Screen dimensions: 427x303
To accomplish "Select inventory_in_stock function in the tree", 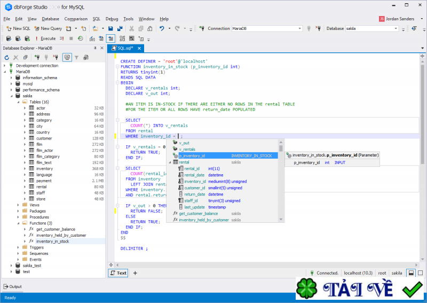I will [x=52, y=241].
